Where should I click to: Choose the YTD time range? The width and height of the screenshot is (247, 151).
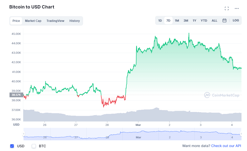[204, 21]
